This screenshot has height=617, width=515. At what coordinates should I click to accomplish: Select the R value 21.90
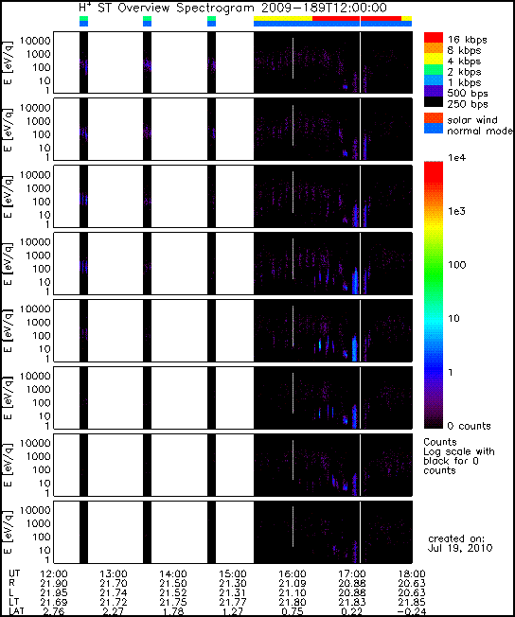click(54, 583)
